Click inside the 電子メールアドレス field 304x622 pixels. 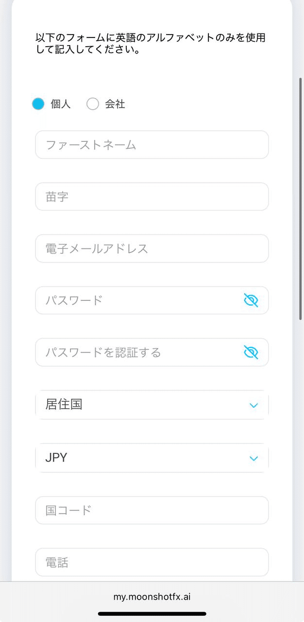tap(152, 248)
